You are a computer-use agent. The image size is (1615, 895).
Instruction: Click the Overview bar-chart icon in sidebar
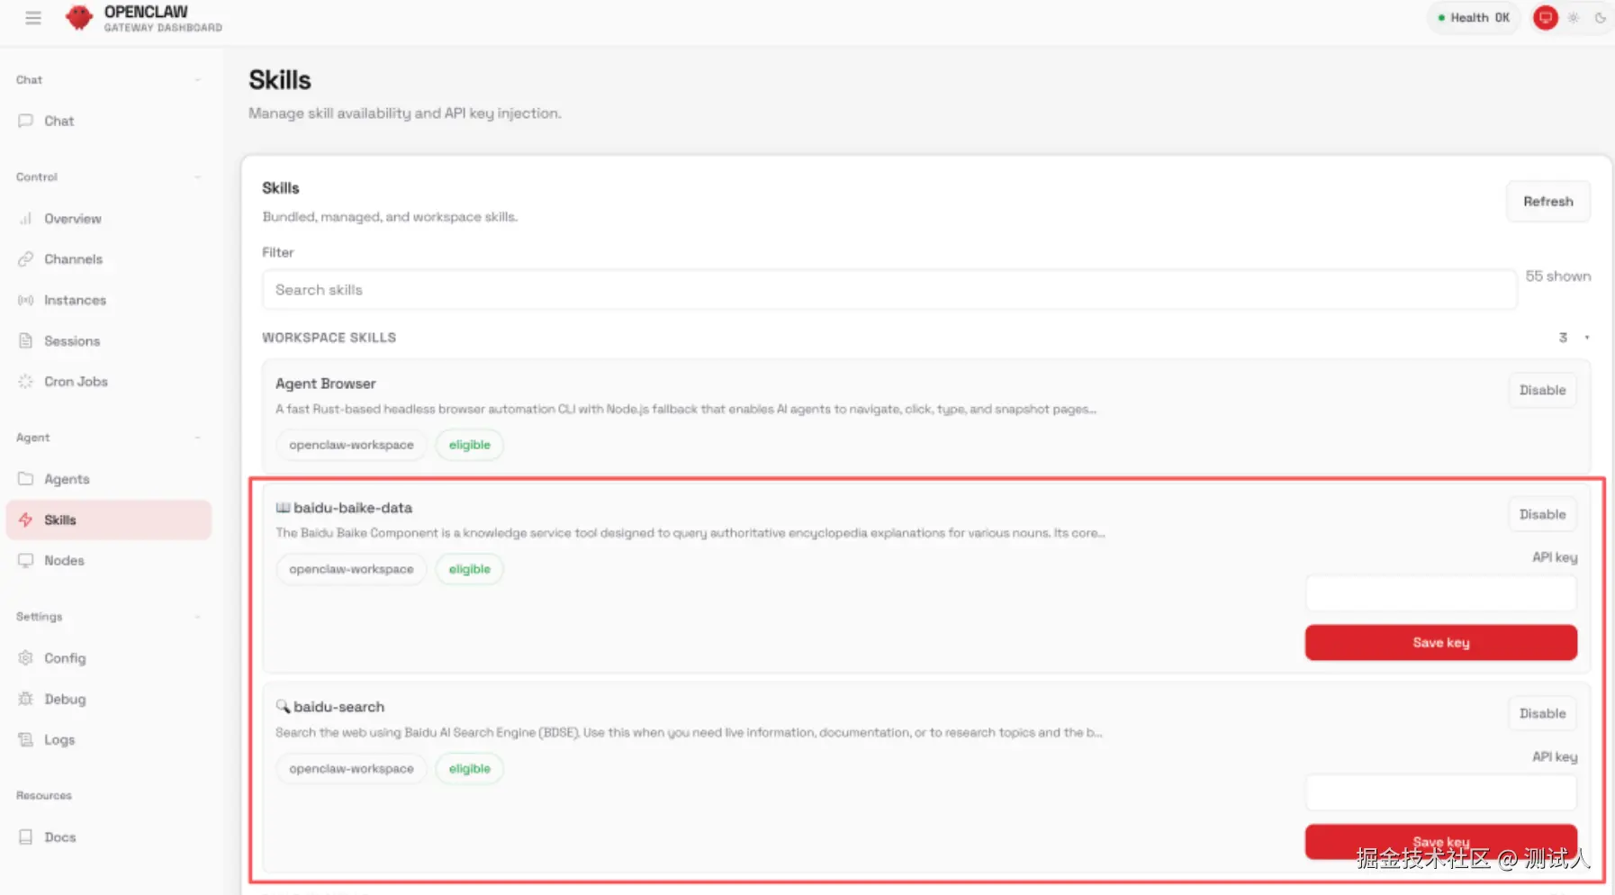pyautogui.click(x=25, y=219)
